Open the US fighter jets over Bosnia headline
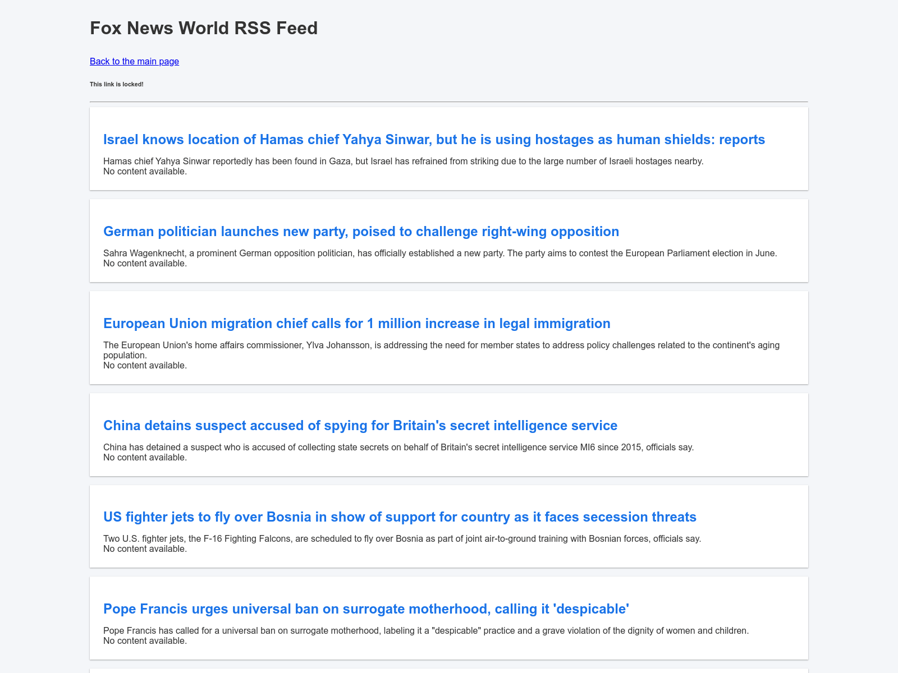898x673 pixels. coord(400,517)
